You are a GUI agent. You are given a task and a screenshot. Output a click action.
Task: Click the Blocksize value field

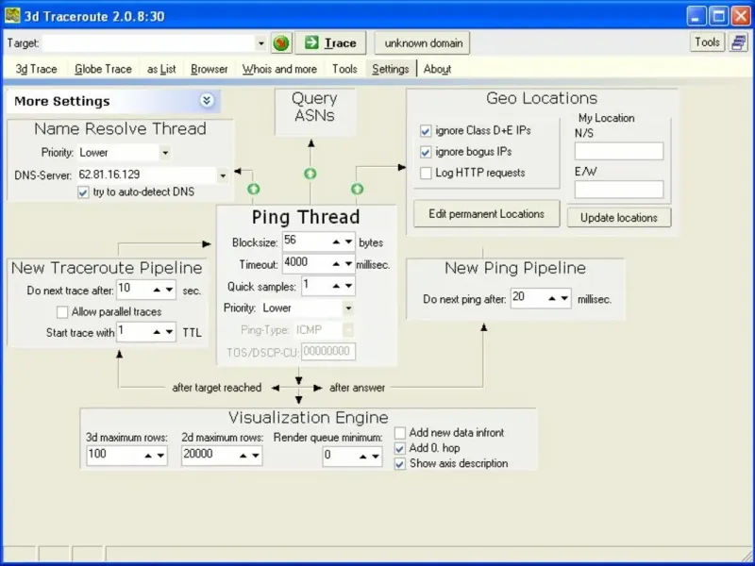click(307, 241)
